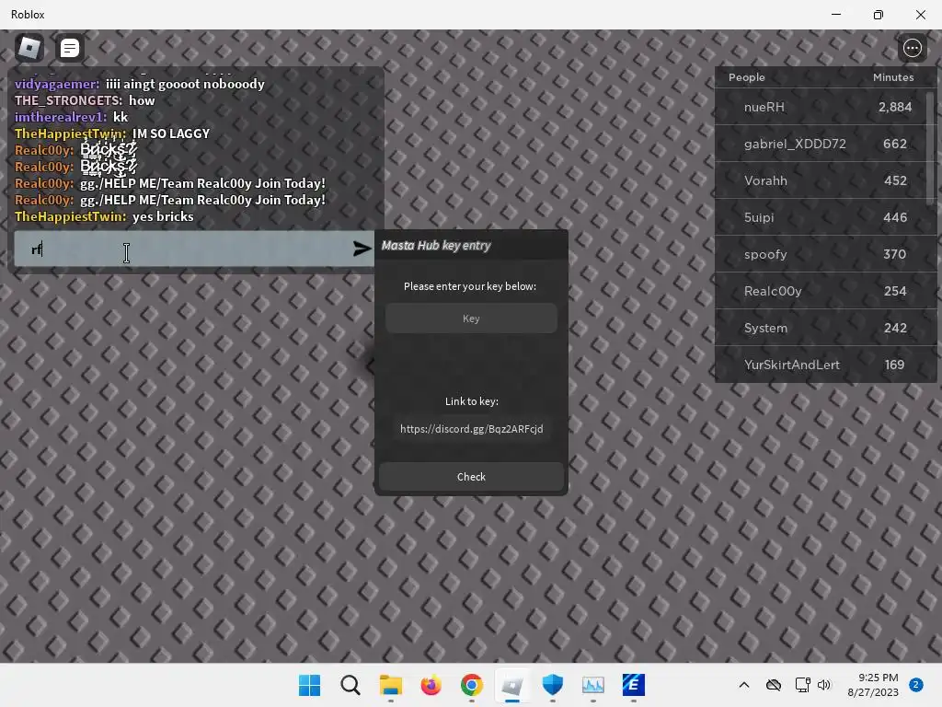Open Windows Security shield in taskbar
This screenshot has width=942, height=707.
553,685
